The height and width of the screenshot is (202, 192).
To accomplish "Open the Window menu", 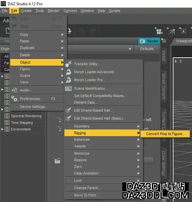I will pyautogui.click(x=87, y=11).
